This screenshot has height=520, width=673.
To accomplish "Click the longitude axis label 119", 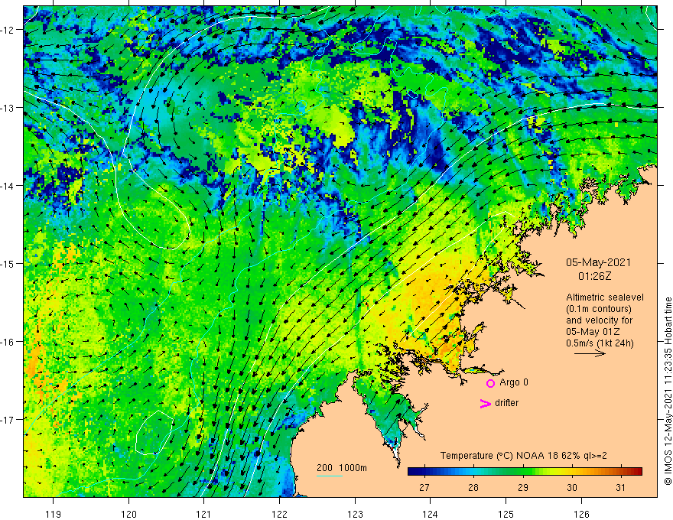I will coord(54,514).
